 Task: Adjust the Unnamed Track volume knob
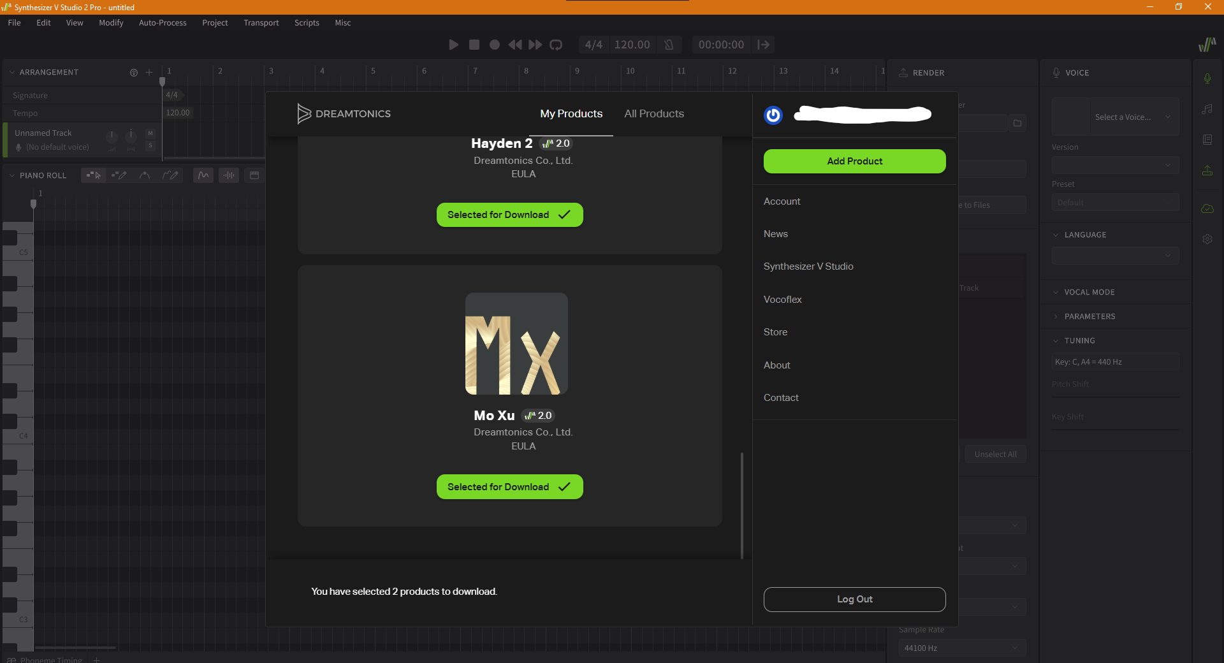pyautogui.click(x=112, y=136)
